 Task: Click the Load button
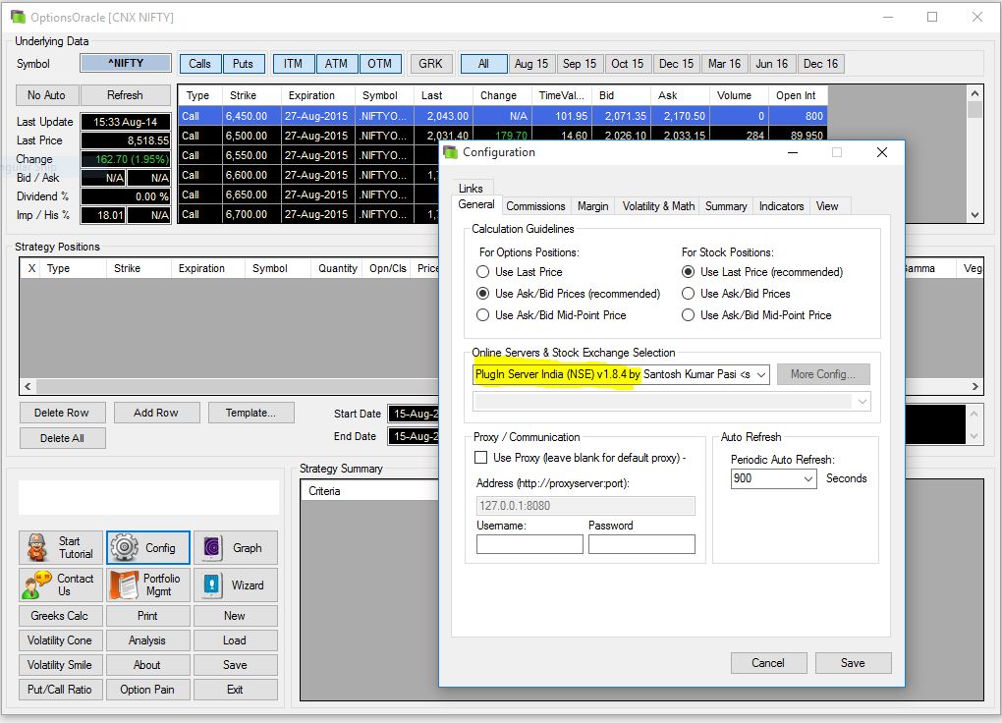(235, 640)
